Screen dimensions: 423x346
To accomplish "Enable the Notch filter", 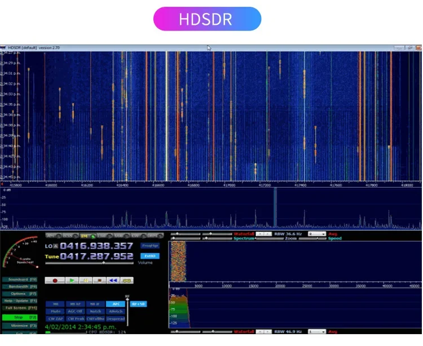I will pos(95,310).
